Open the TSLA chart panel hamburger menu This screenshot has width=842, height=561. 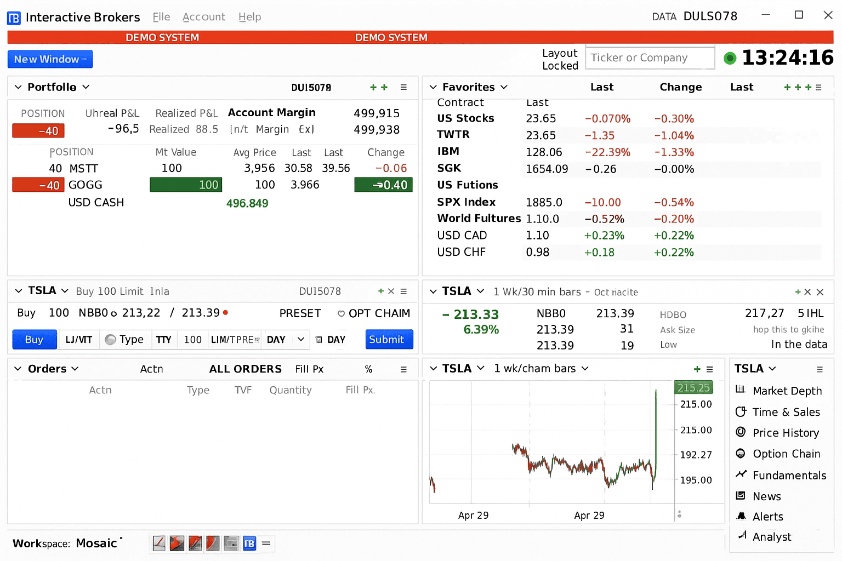710,369
